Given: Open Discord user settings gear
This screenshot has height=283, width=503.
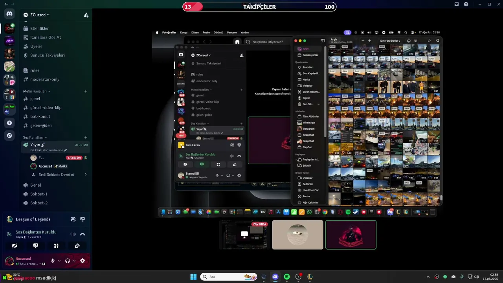Looking at the screenshot, I should coord(83,261).
